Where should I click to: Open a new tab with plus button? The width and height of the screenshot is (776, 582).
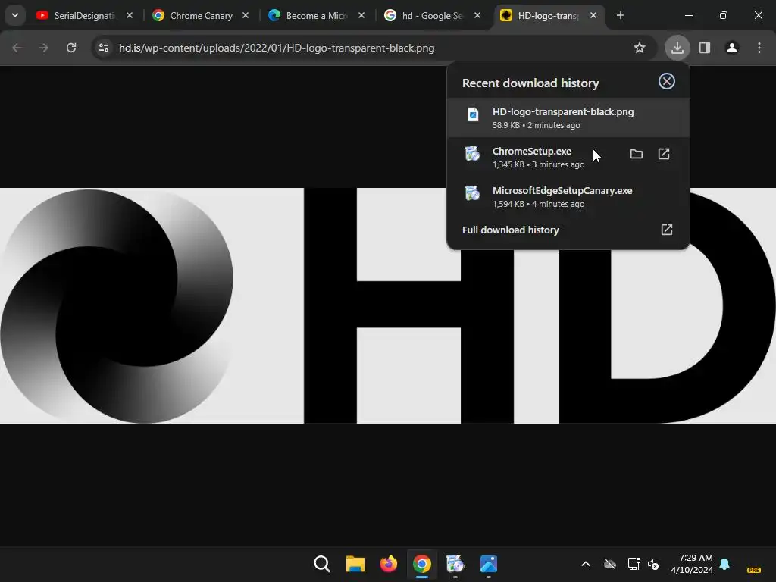coord(621,16)
